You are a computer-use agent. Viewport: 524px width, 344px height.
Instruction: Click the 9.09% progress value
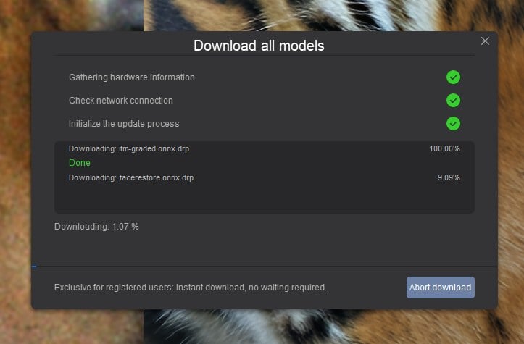(x=449, y=177)
